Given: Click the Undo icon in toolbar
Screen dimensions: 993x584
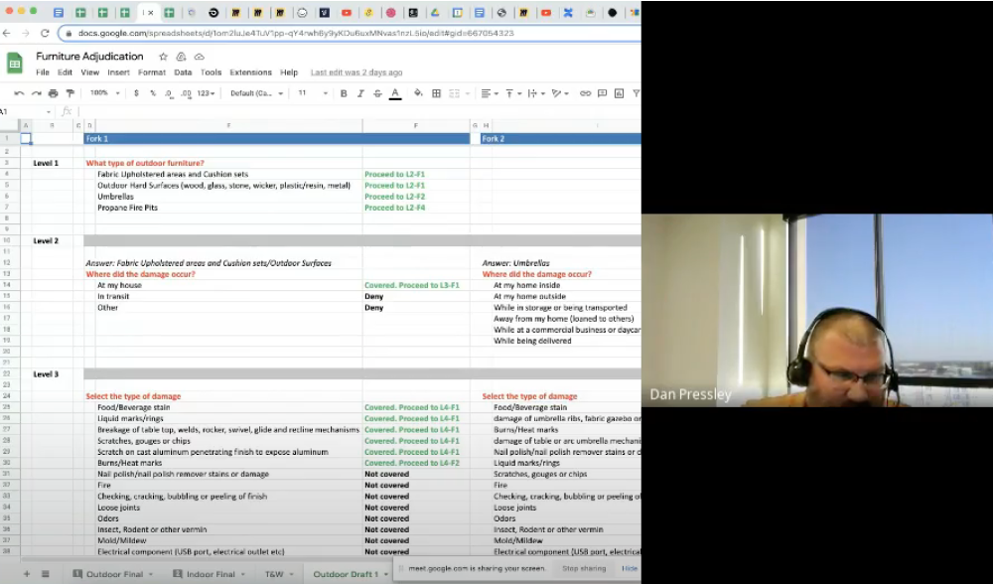Looking at the screenshot, I should pyautogui.click(x=19, y=93).
